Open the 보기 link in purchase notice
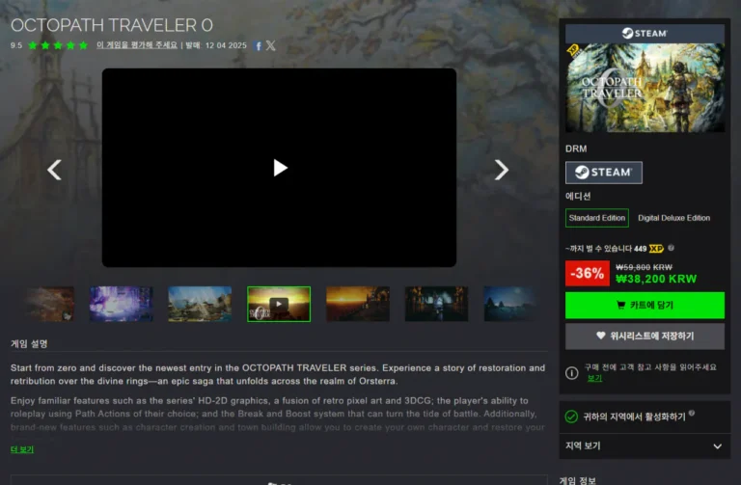741x485 pixels. [x=594, y=378]
